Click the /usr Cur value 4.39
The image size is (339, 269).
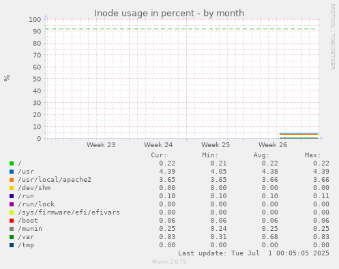coord(167,172)
